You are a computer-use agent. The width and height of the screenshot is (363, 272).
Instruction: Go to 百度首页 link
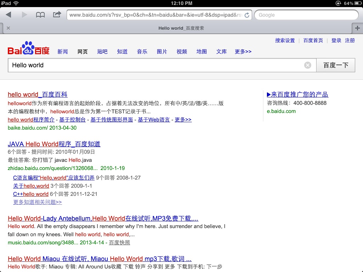[313, 40]
